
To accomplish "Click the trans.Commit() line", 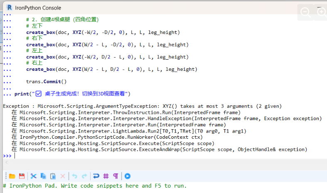I will click(x=46, y=82).
